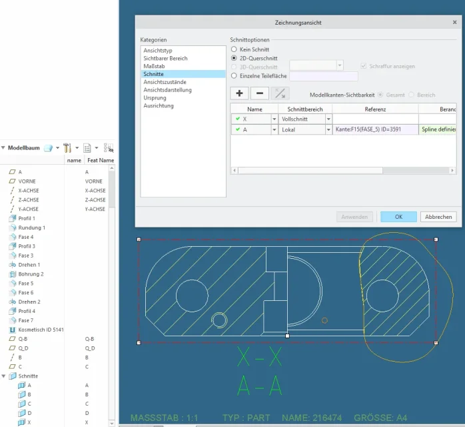The image size is (465, 427).
Task: Collapse the Schnitte tree node
Action: 3,376
